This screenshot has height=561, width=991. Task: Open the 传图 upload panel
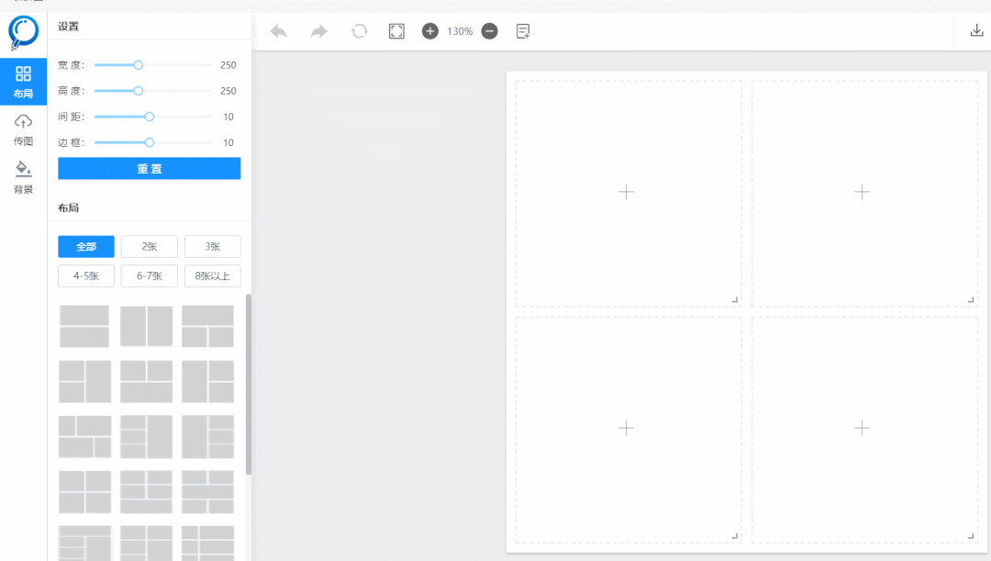23,129
